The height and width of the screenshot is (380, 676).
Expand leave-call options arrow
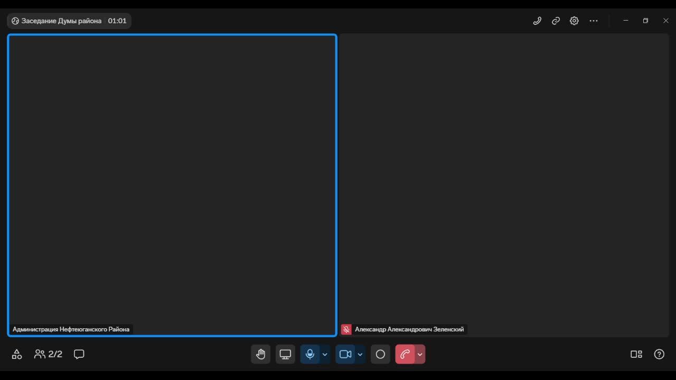click(420, 354)
